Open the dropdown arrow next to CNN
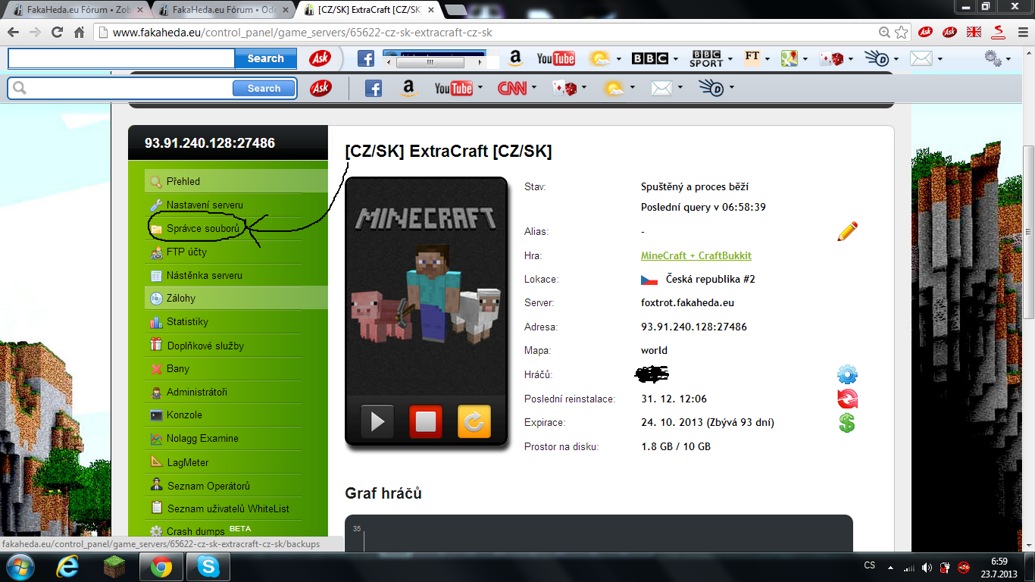The width and height of the screenshot is (1035, 582). click(x=534, y=89)
